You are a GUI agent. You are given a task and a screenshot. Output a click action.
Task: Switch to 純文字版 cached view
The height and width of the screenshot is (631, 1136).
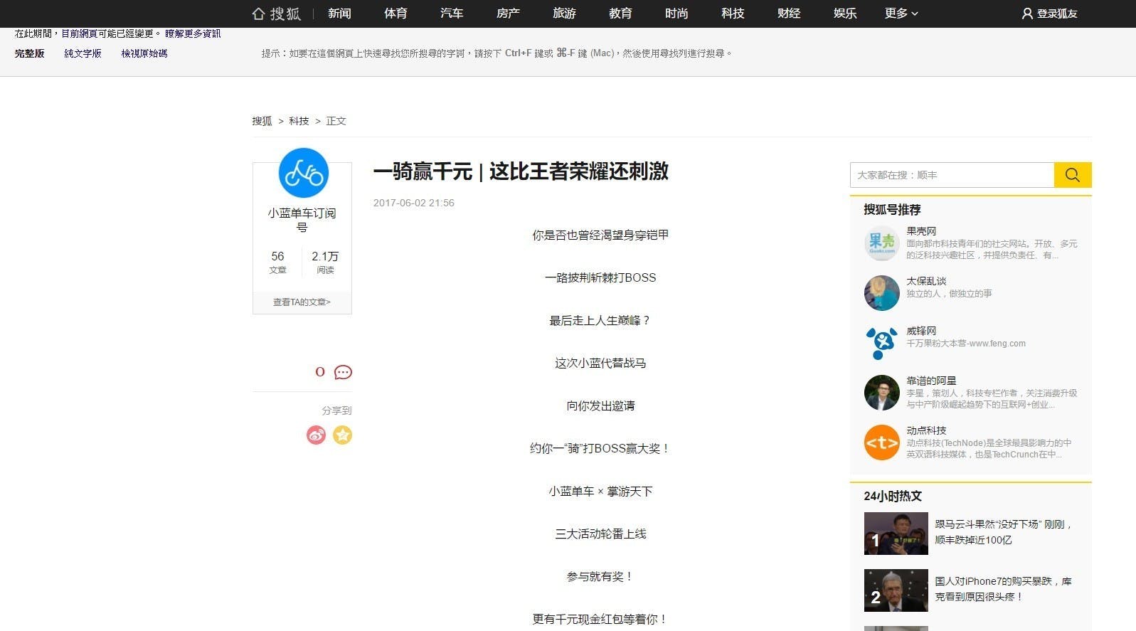tap(83, 53)
